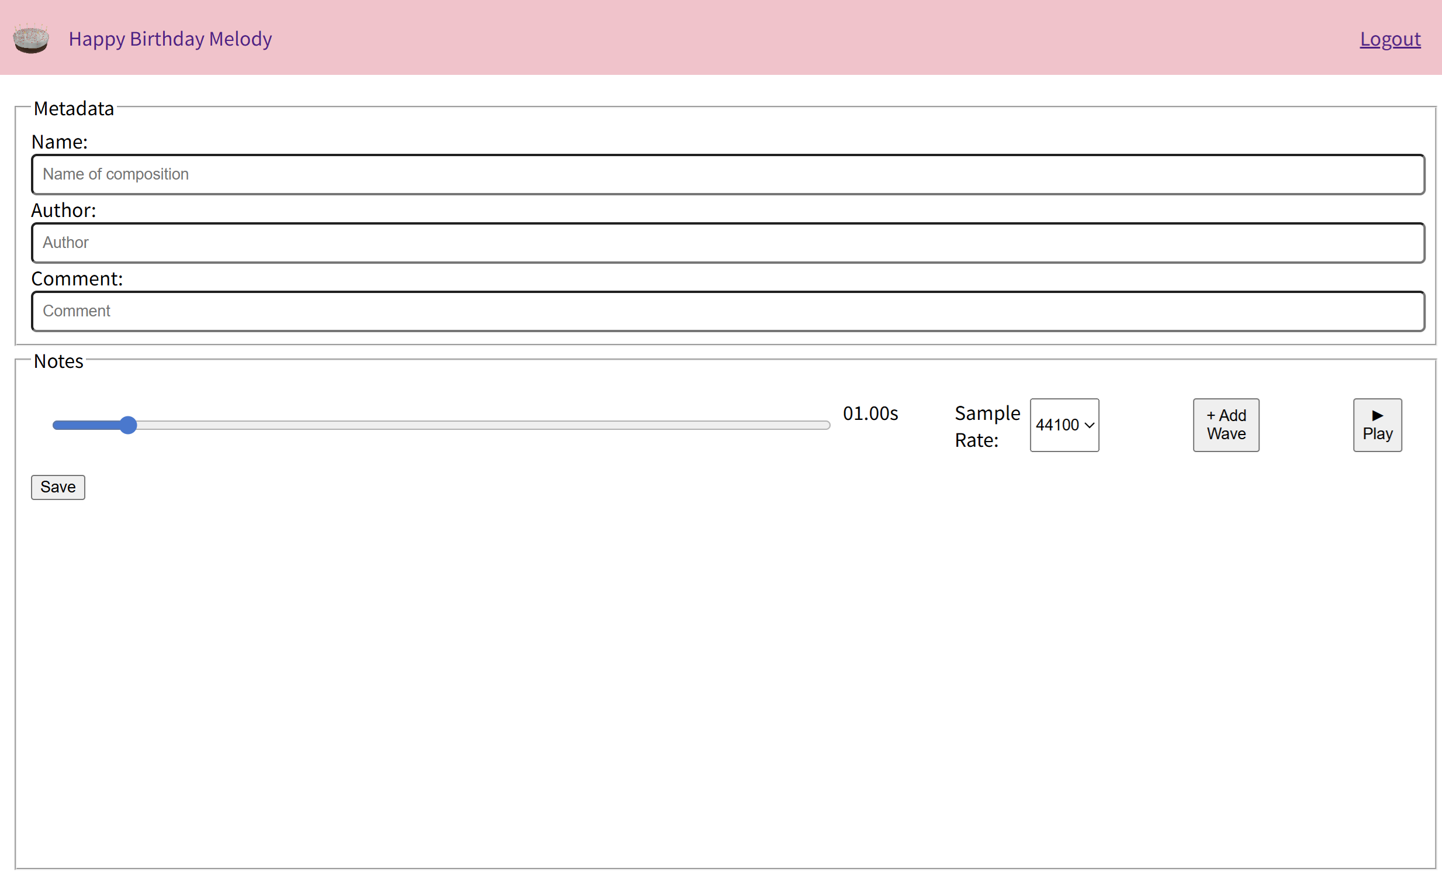Click the Name: field label
Viewport: 1442px width, 879px height.
pyautogui.click(x=59, y=142)
